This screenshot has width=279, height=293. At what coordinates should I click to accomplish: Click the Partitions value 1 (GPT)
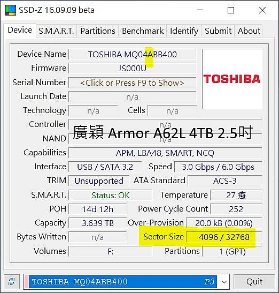tap(232, 252)
